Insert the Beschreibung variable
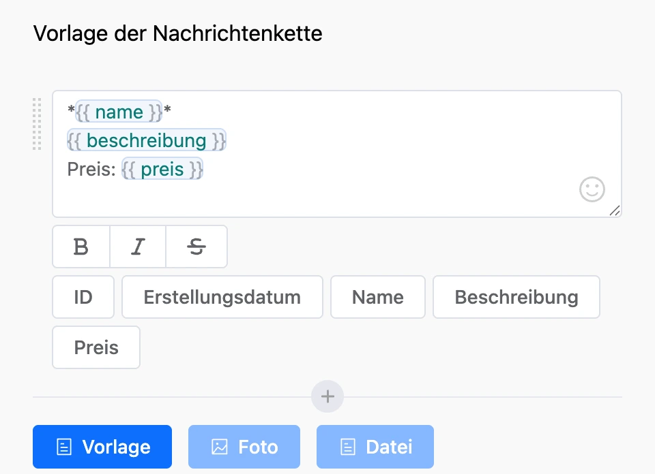The image size is (655, 474). coord(516,297)
